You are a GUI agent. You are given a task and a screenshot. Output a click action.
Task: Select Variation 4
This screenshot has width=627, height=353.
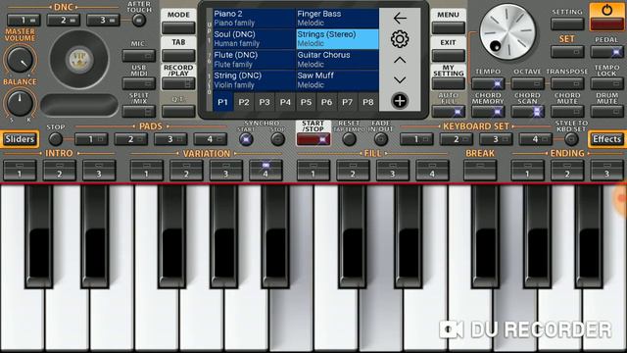point(265,170)
